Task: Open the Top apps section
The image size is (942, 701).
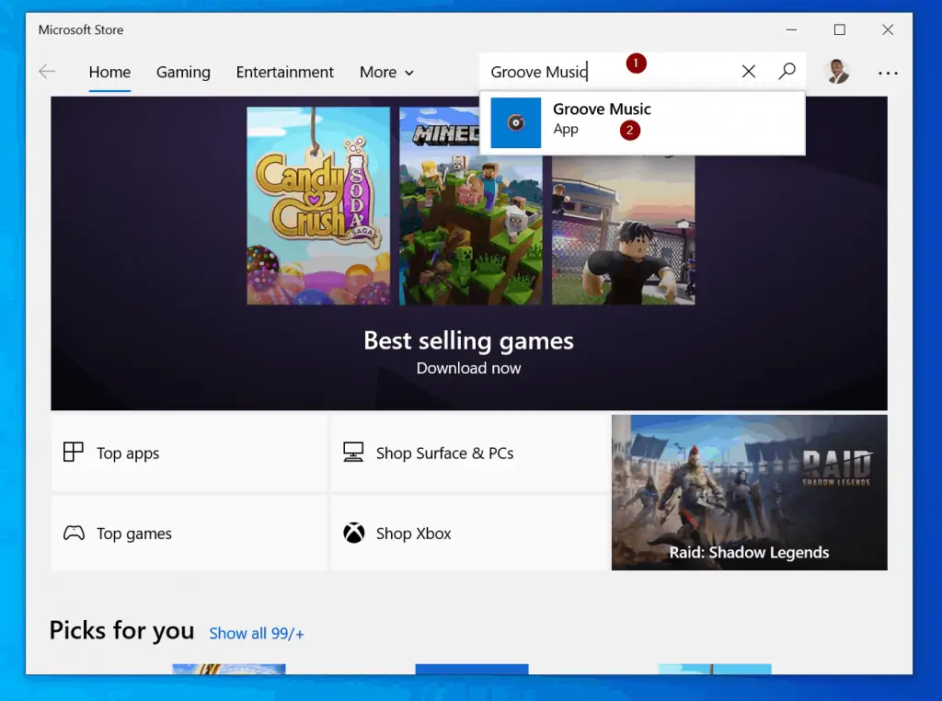Action: [190, 453]
